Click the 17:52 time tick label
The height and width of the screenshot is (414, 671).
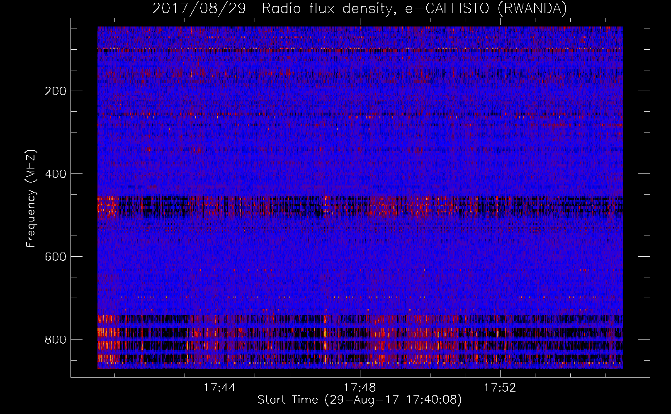500,388
